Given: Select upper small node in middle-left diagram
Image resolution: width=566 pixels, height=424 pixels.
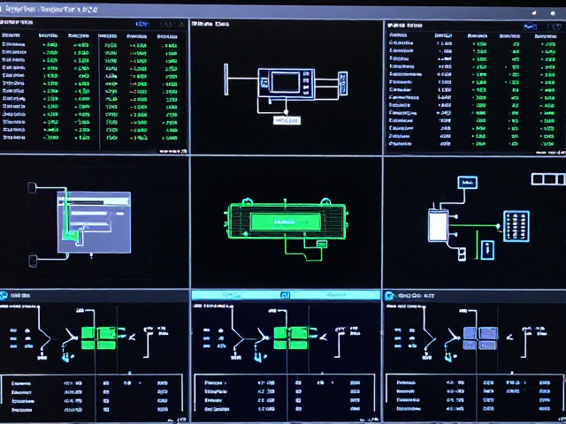Looking at the screenshot, I should coord(32,187).
